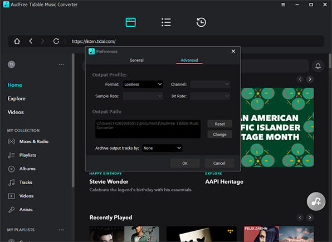Click the Tracks music note icon
332x242 pixels.
pyautogui.click(x=12, y=182)
